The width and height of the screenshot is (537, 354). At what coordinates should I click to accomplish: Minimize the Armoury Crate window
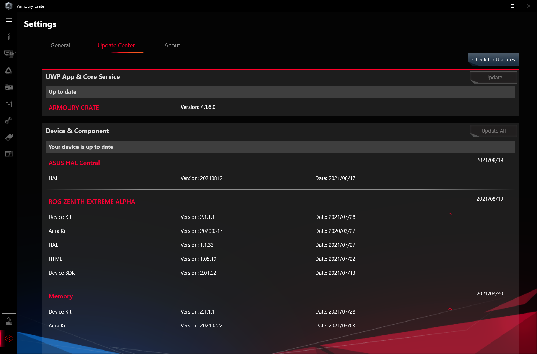pos(496,6)
